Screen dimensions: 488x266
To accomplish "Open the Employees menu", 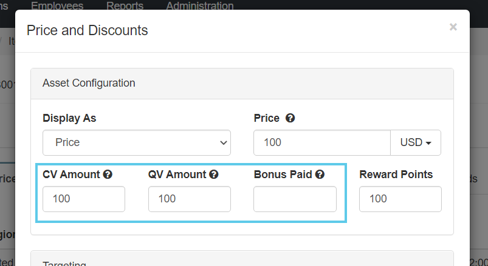I will [x=57, y=6].
